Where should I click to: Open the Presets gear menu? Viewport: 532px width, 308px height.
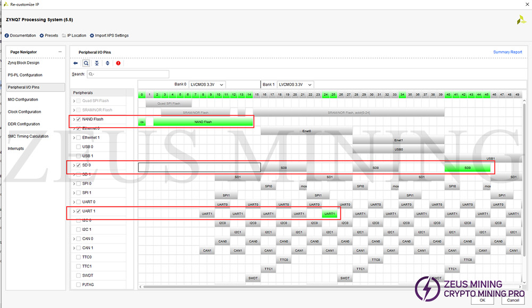tap(48, 36)
